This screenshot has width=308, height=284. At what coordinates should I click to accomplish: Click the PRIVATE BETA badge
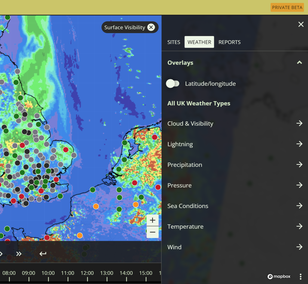point(287,8)
